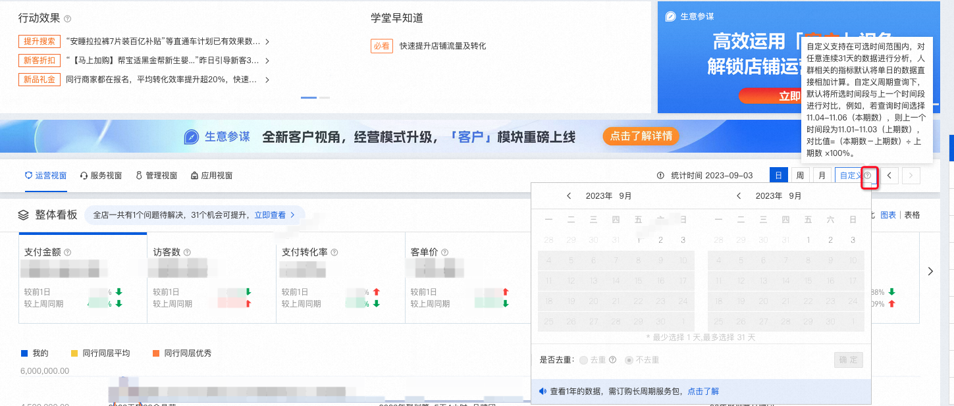
Task: Select the 访客数 metric card
Action: (211, 278)
